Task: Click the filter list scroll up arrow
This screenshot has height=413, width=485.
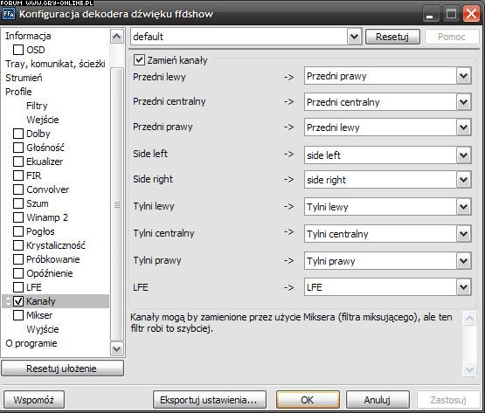Action: pos(116,37)
